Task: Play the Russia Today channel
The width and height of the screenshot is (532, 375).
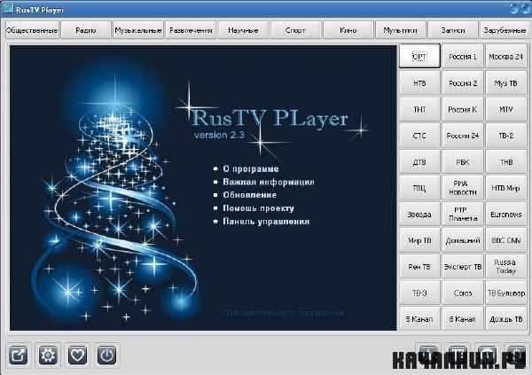Action: click(506, 267)
